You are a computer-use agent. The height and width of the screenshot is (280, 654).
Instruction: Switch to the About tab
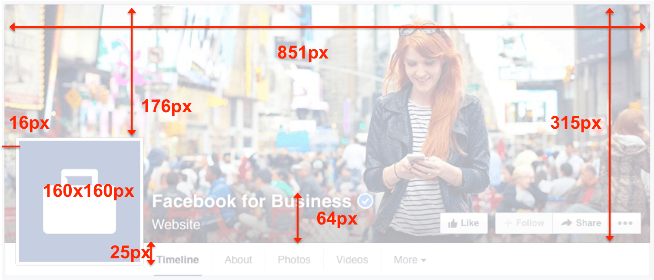coord(238,260)
